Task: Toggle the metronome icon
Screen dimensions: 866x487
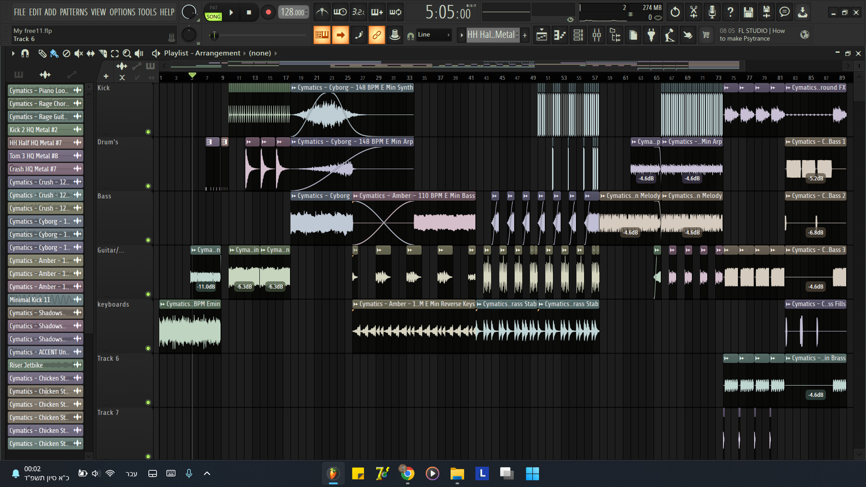Action: click(x=322, y=12)
